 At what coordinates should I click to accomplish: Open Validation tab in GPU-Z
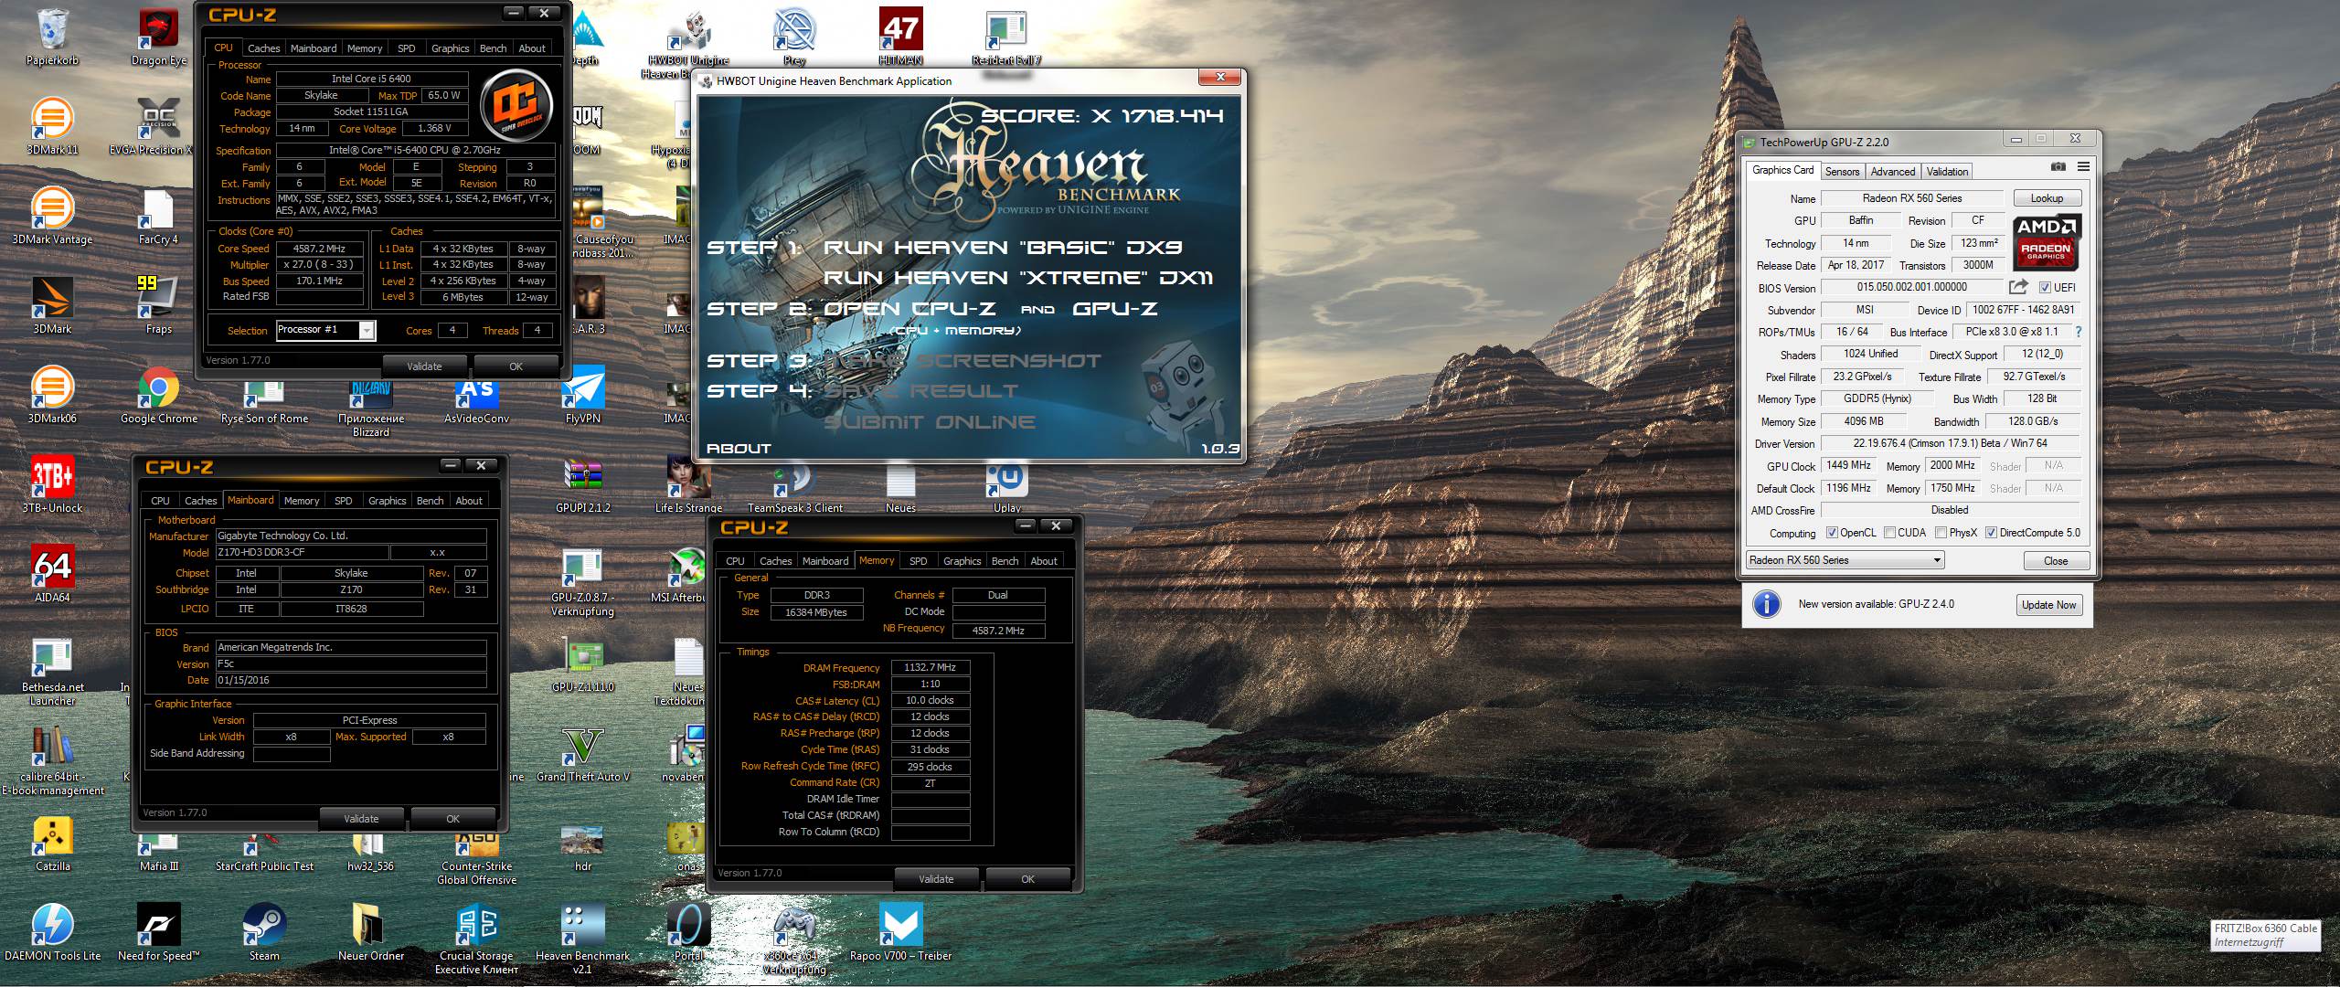pos(1947,172)
